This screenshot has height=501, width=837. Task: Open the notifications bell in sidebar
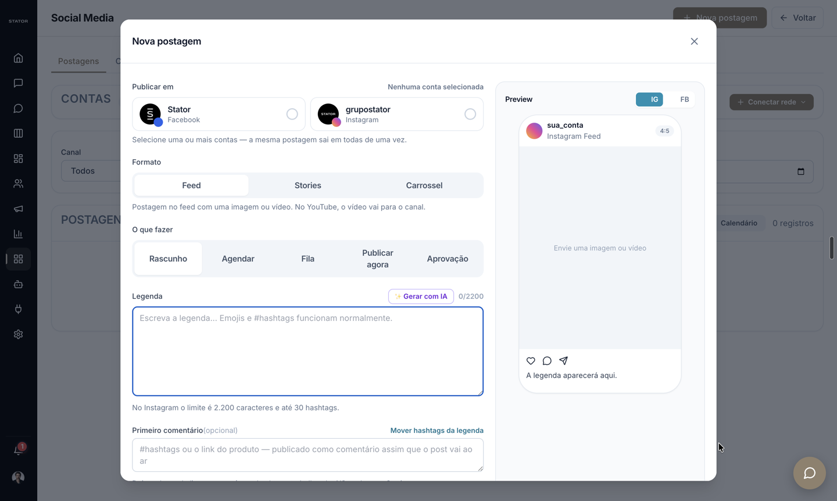pyautogui.click(x=18, y=450)
